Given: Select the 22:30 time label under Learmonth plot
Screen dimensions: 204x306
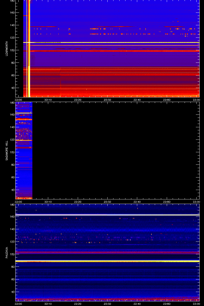Looking at the screenshot, I should click(108, 100).
